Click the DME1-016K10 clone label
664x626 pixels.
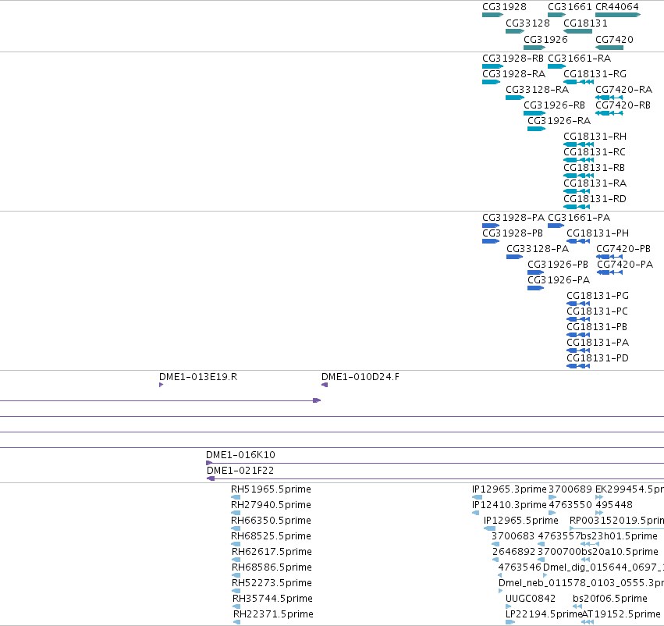click(x=240, y=455)
